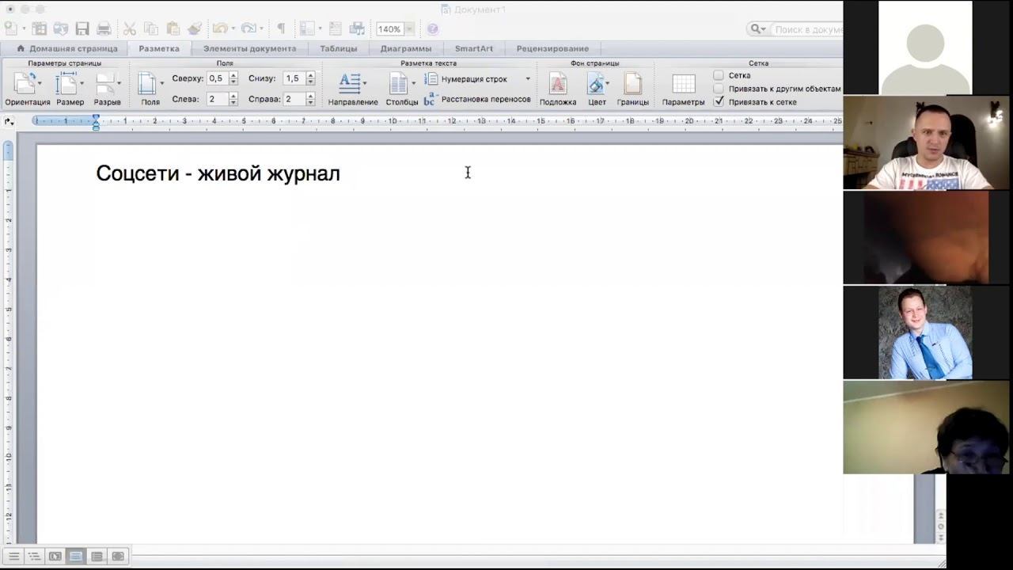Switch to Draft view icon in status bar
Viewport: 1013px width, 570px height.
point(13,557)
